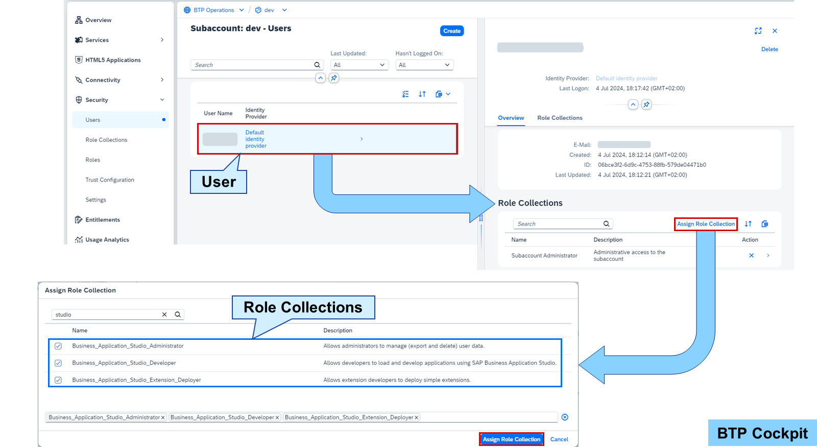Open the BTP Operations breadcrumb dropdown
Image resolution: width=817 pixels, height=447 pixels.
coord(242,10)
